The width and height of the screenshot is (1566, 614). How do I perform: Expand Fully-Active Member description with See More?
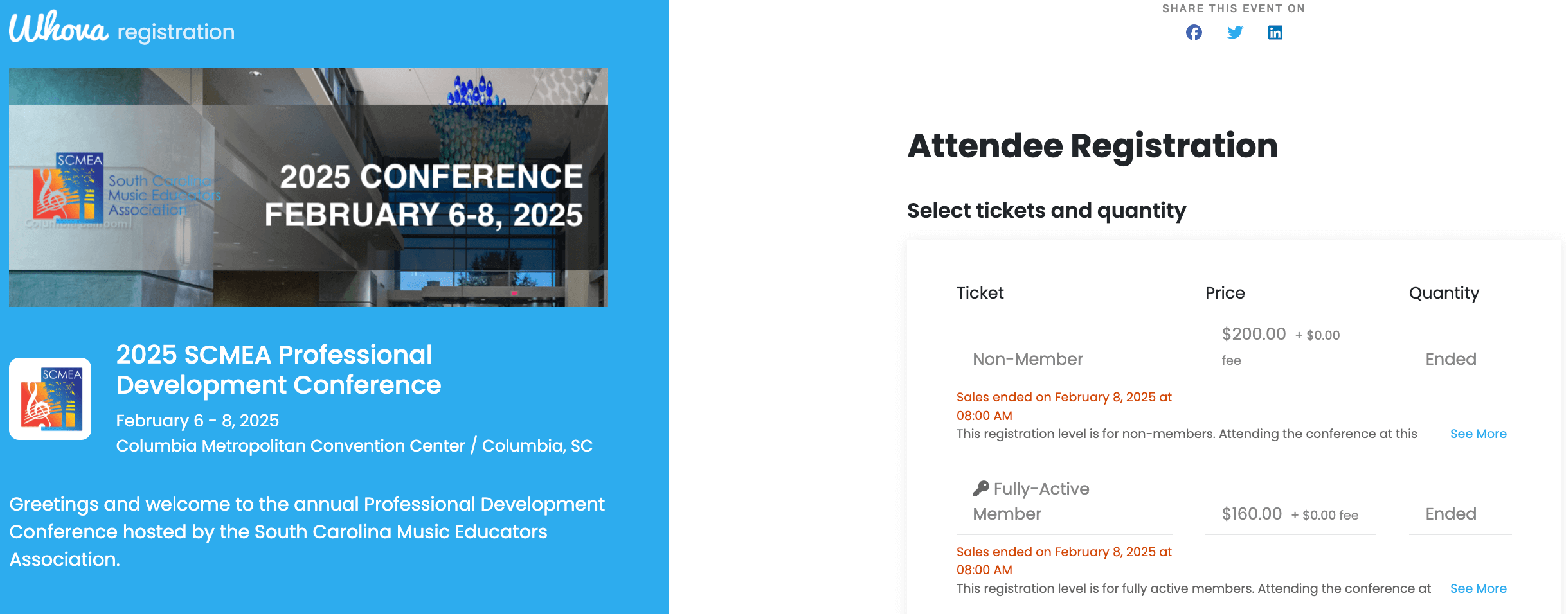1478,589
